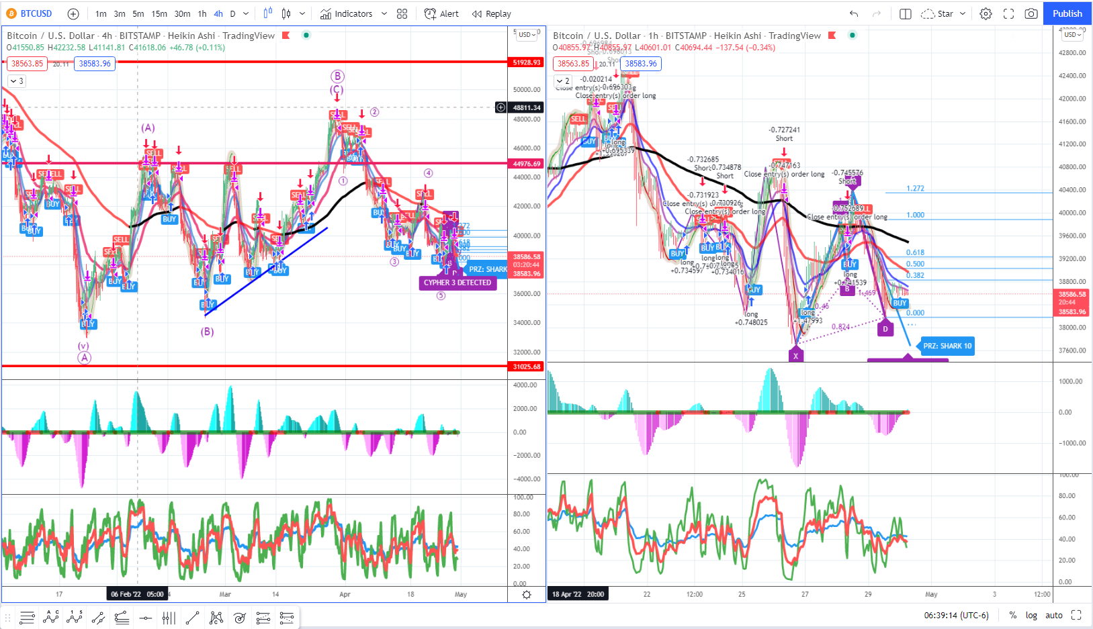Image resolution: width=1093 pixels, height=629 pixels.
Task: Click the drag handle of drawing toolbar
Action: coord(8,618)
